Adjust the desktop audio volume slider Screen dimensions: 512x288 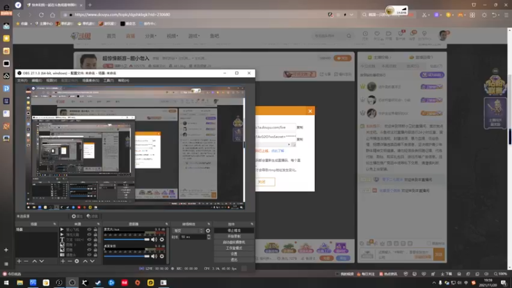pyautogui.click(x=126, y=256)
